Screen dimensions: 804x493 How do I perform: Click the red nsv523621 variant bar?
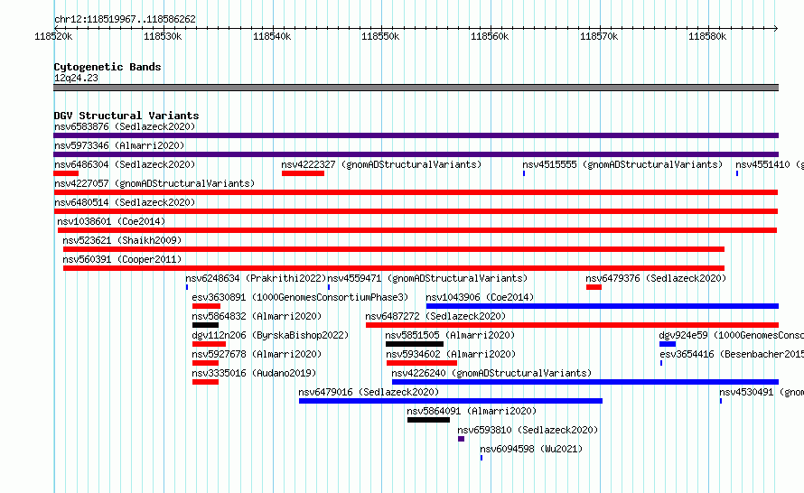394,249
